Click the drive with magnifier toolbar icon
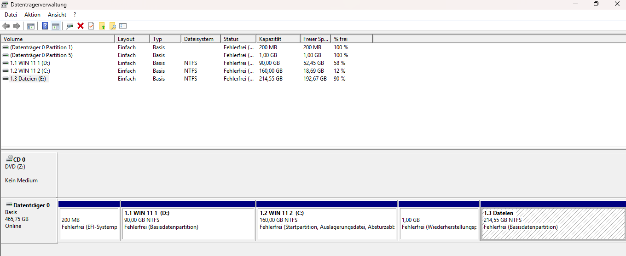 pyautogui.click(x=70, y=26)
